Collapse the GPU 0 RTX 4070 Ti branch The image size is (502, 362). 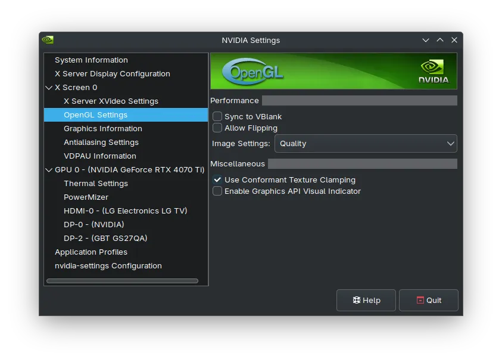pos(49,169)
